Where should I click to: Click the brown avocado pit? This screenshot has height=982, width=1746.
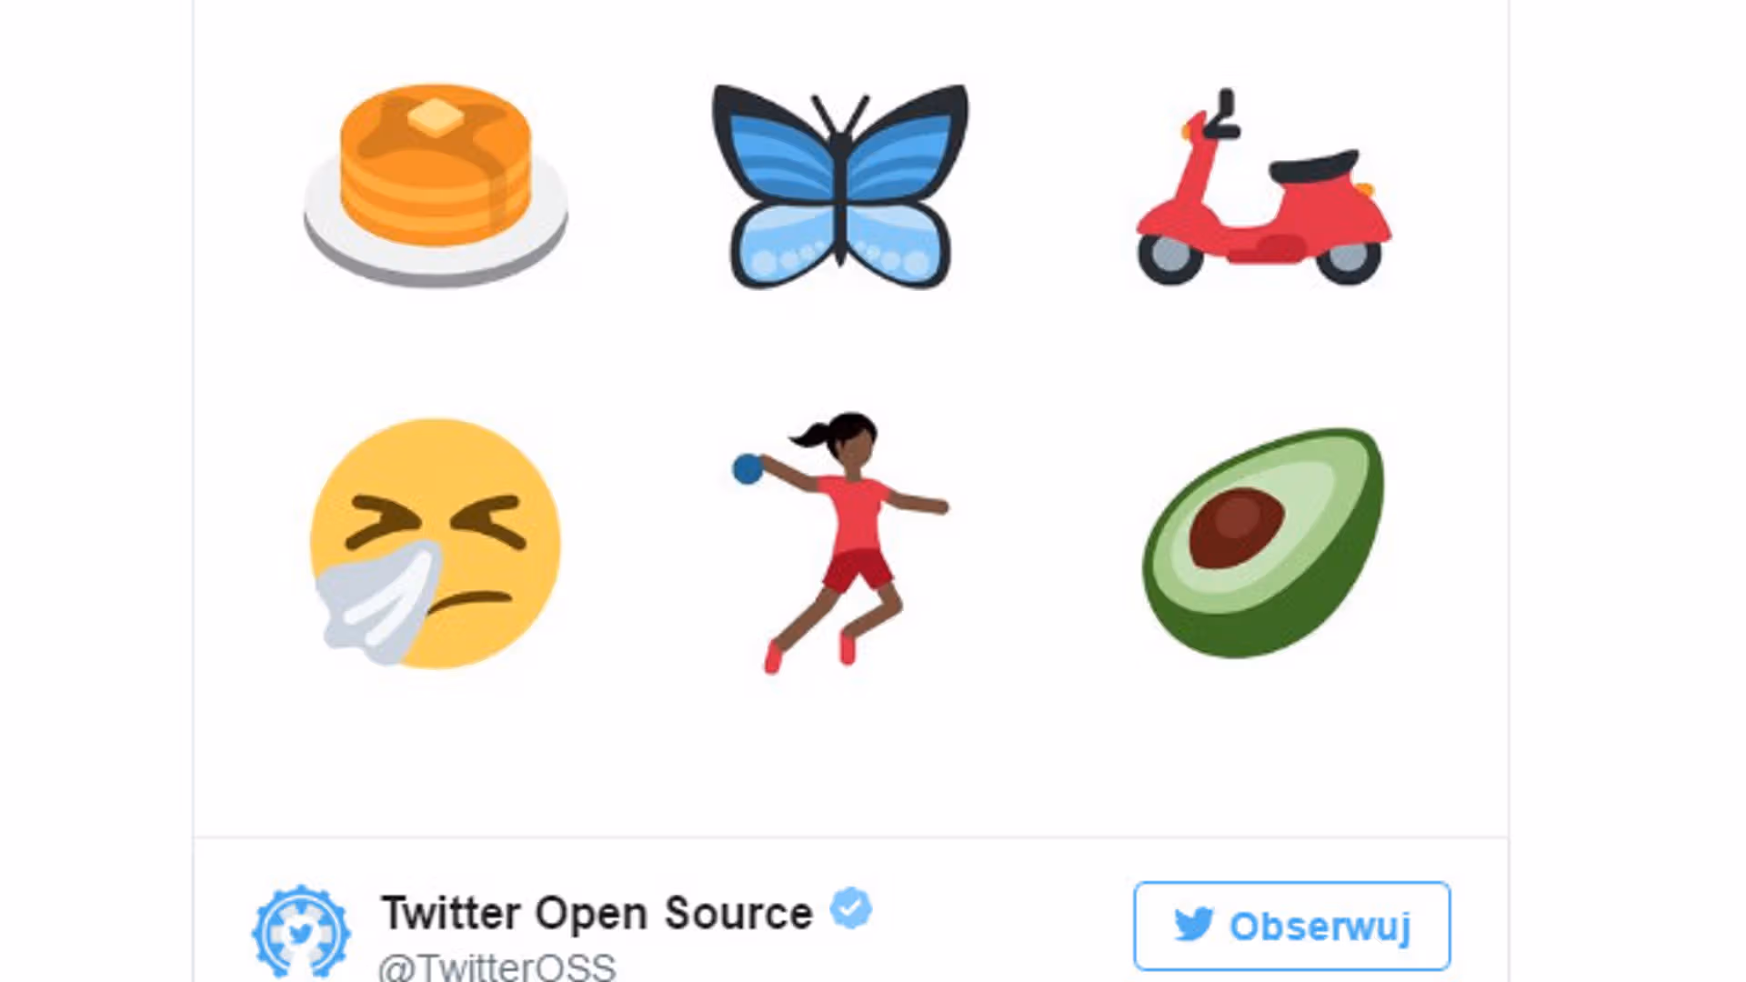point(1236,527)
